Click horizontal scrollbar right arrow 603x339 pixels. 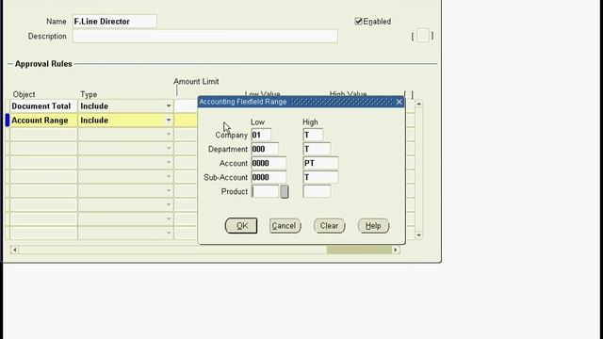(x=396, y=250)
